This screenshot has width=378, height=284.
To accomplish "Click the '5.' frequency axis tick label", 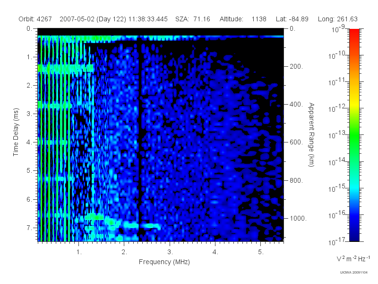I will point(261,252).
